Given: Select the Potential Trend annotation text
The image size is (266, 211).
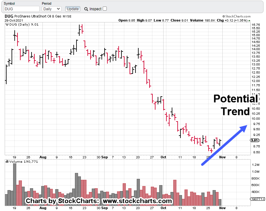Looking at the screenshot, I should click(236, 105).
